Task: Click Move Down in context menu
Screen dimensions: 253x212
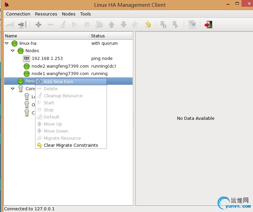Action: 71,131
